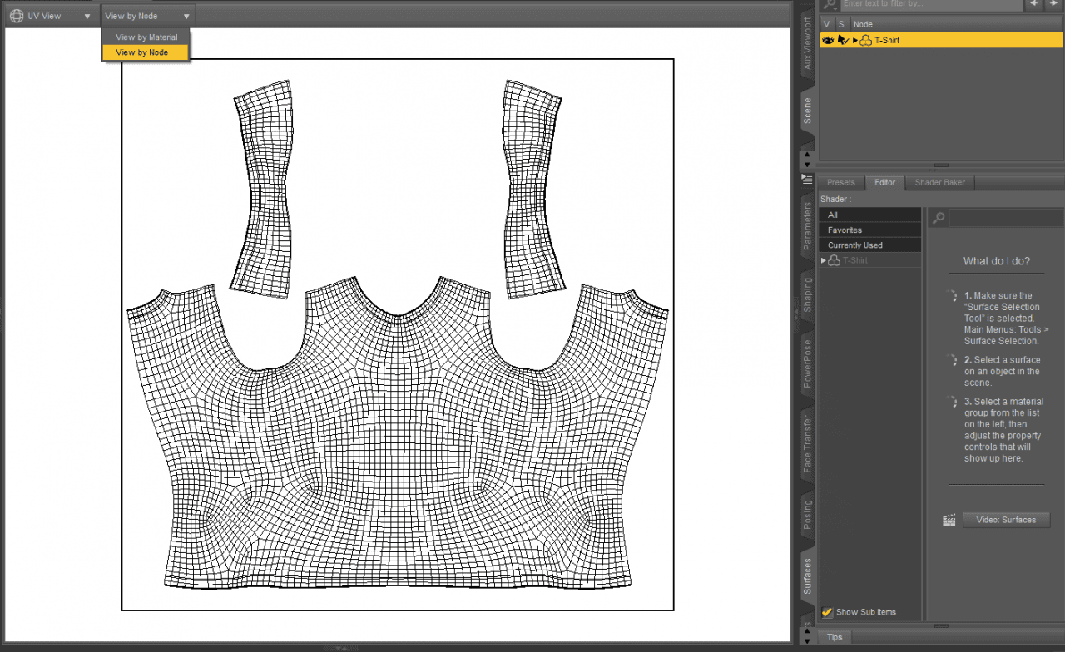Uncheck the Show Sub Items checkbox
Viewport: 1065px width, 652px height.
[x=827, y=612]
